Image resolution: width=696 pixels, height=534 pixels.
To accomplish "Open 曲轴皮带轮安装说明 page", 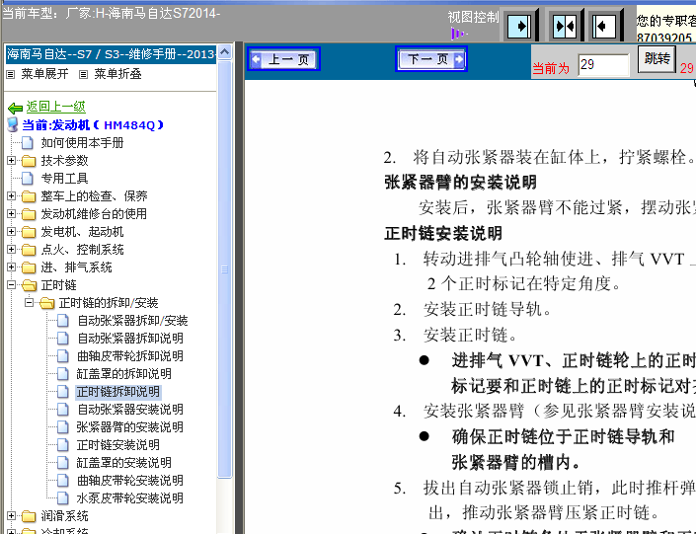I will tap(129, 481).
